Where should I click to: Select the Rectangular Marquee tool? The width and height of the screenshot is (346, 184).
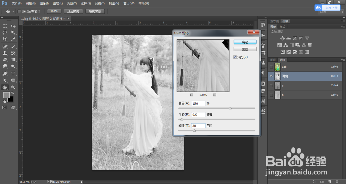[5, 26]
